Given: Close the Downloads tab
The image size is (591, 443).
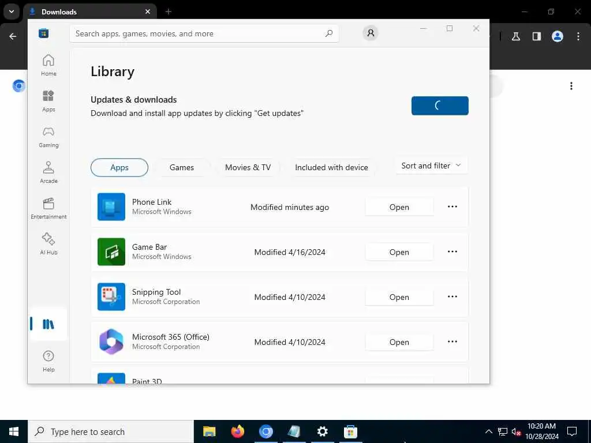Looking at the screenshot, I should 148,12.
